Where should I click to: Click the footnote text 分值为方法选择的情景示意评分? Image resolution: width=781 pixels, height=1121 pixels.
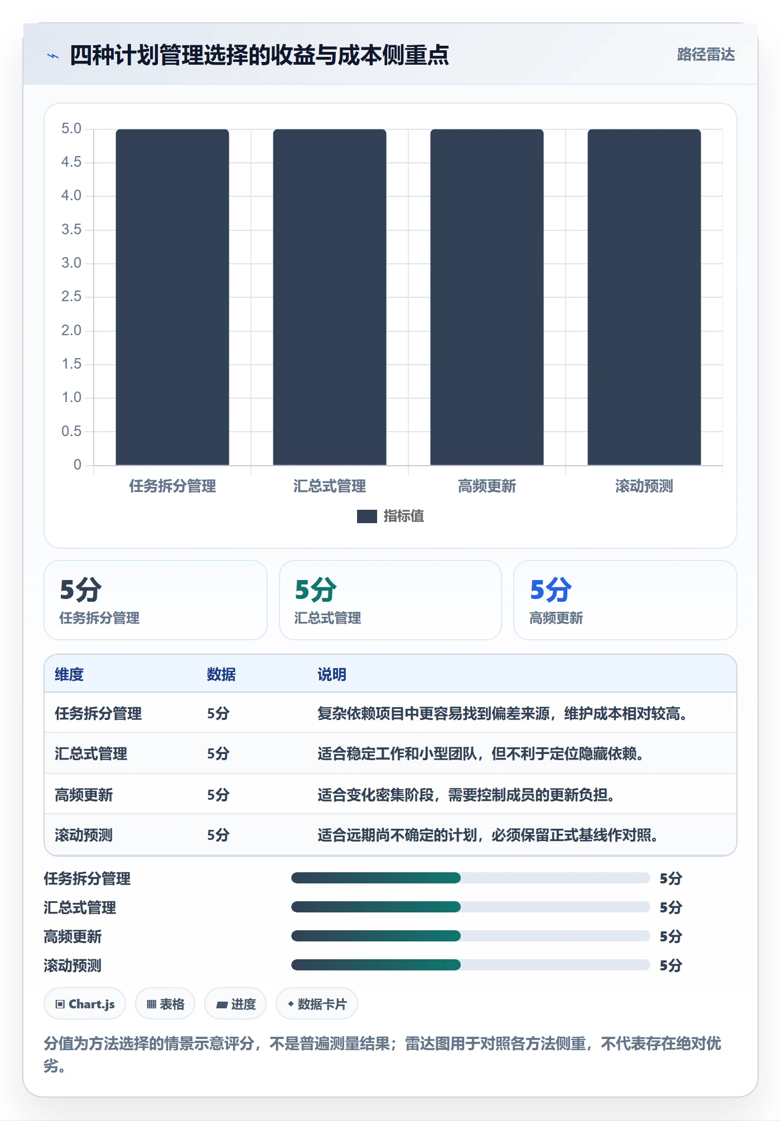click(150, 1043)
